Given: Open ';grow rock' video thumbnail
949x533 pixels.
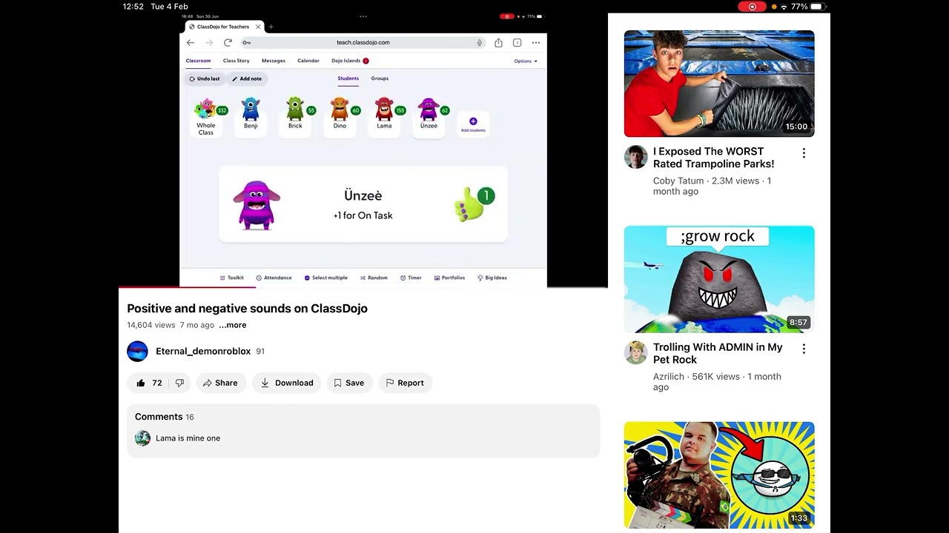Looking at the screenshot, I should (719, 279).
